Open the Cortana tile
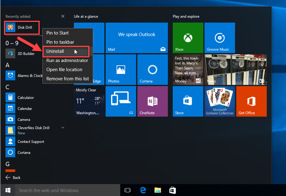This screenshot has width=286, height=196. click(152, 70)
